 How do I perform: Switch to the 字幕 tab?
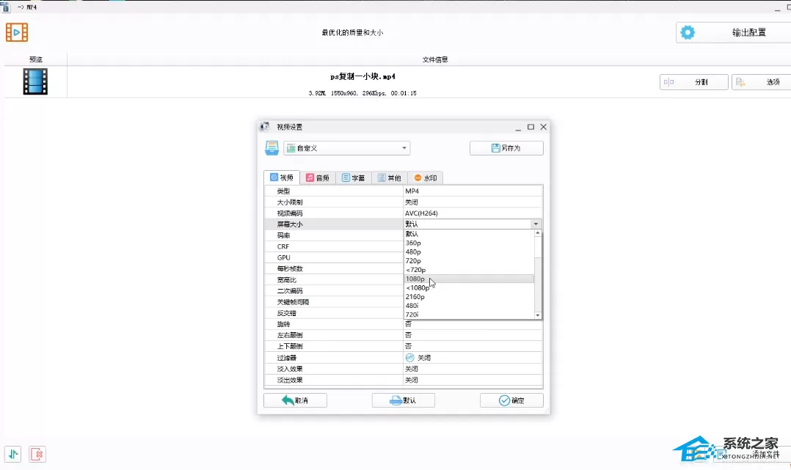[354, 177]
